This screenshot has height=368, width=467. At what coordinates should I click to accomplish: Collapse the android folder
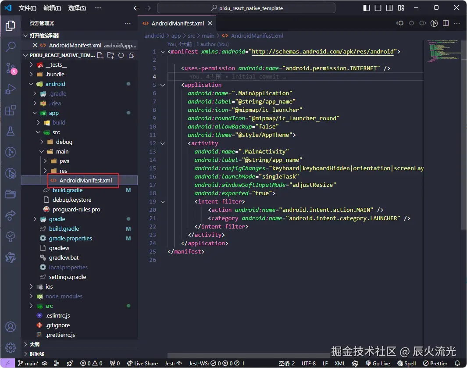(55, 84)
